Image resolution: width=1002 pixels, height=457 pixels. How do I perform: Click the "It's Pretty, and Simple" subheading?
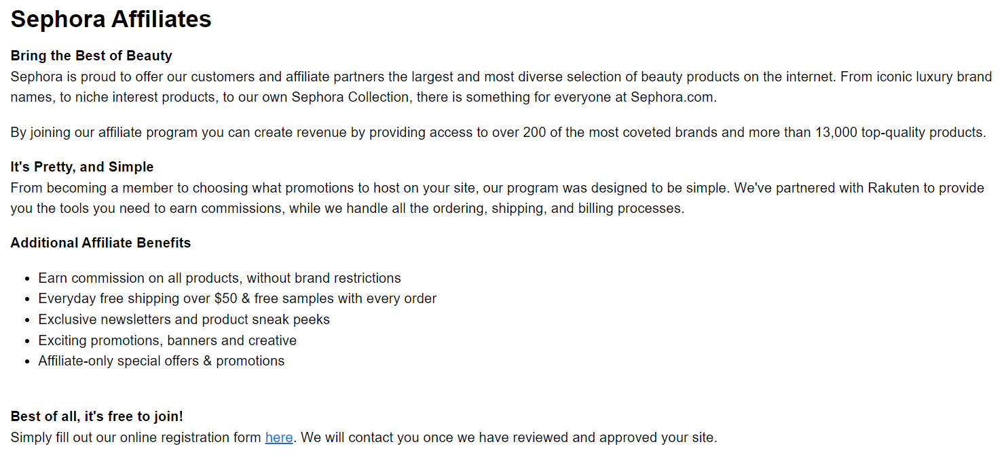82,167
